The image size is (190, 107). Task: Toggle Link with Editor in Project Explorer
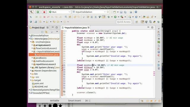pos(46,32)
